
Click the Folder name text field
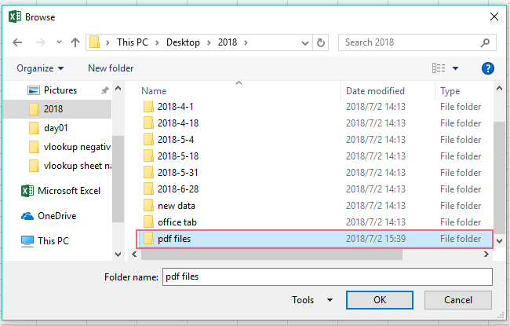pos(326,277)
